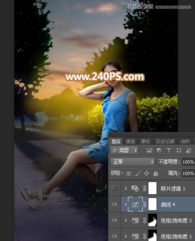Show the 照片滤镜 1 layer
The height and width of the screenshot is (241, 195).
114,188
